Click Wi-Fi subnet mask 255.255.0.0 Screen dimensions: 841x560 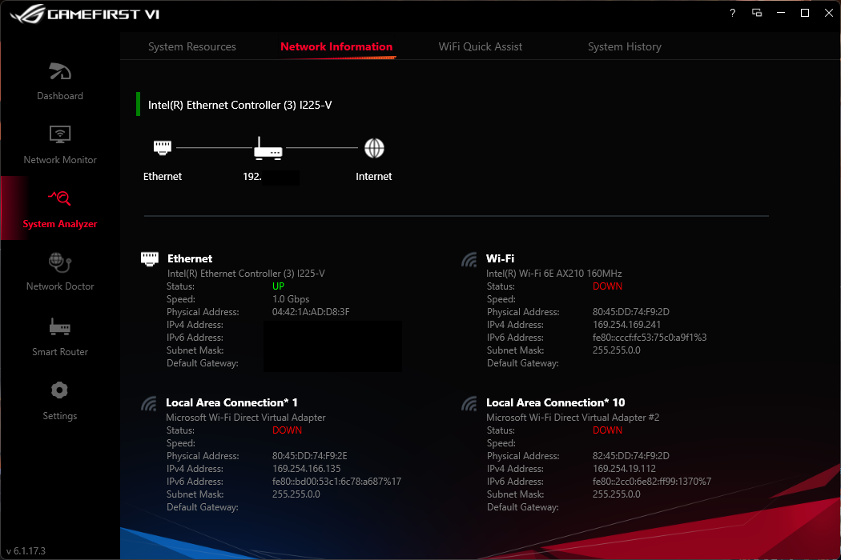pos(616,350)
